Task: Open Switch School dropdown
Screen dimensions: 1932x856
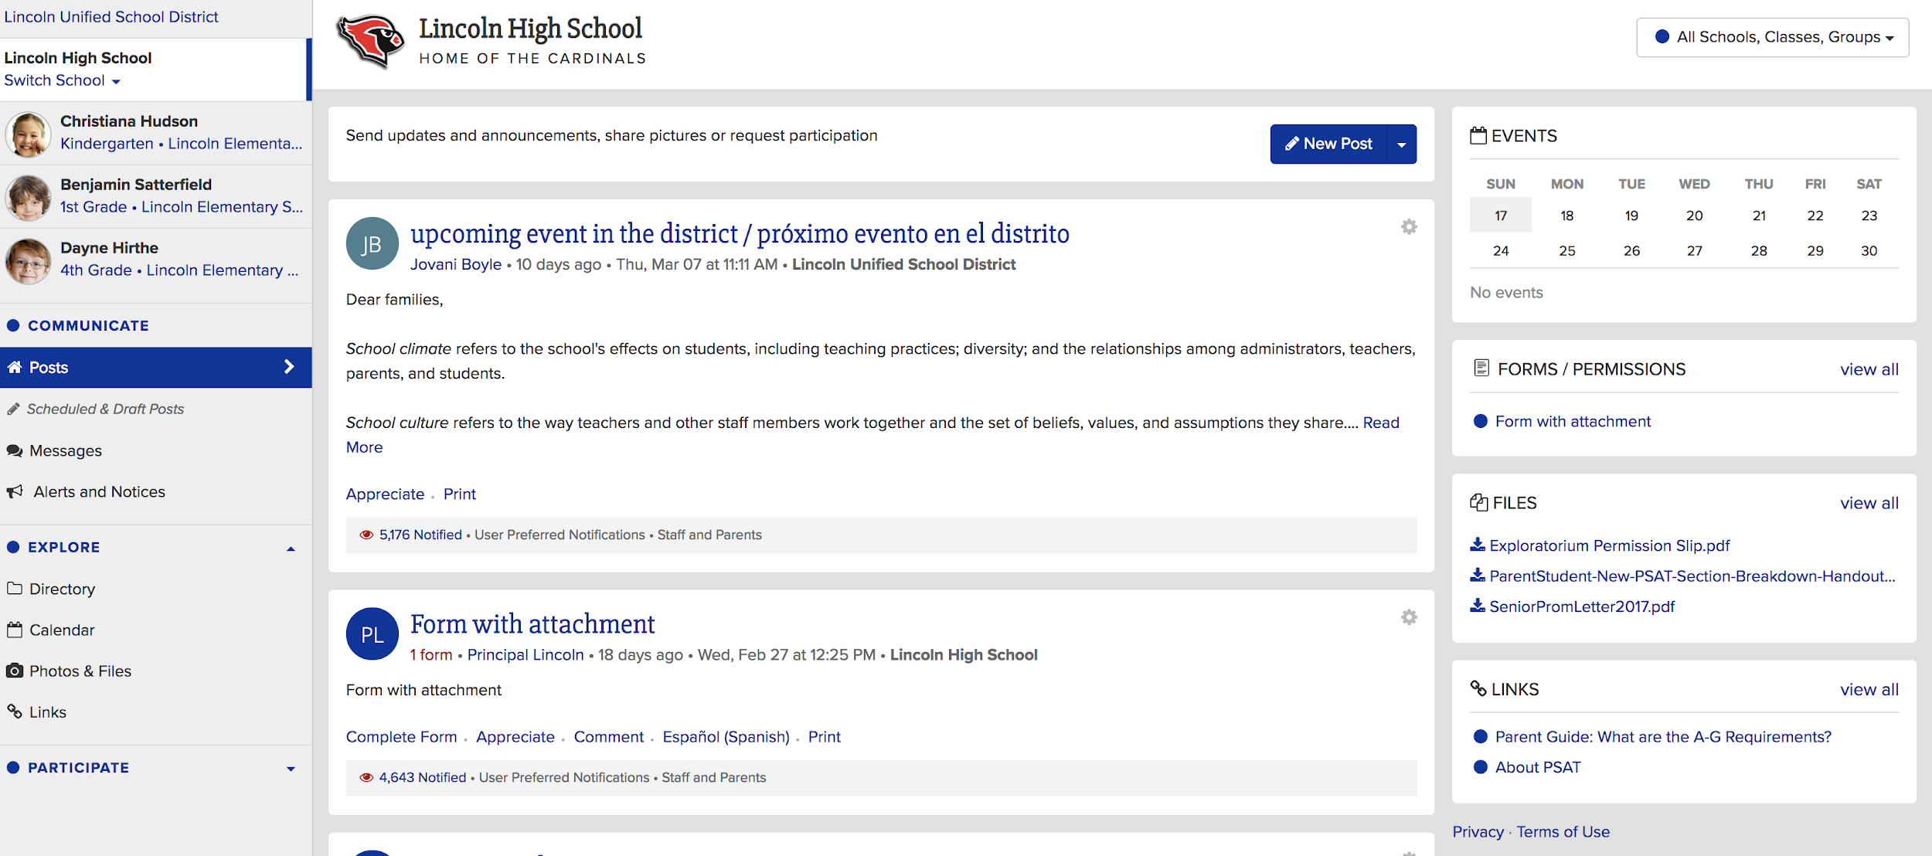Action: [x=62, y=80]
